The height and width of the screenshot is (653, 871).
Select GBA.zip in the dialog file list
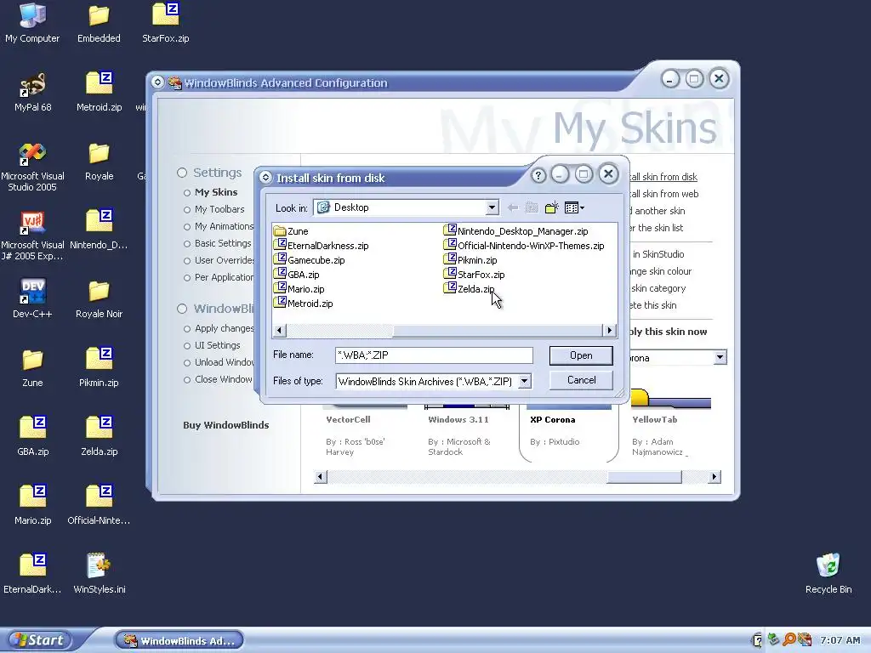[297, 275]
